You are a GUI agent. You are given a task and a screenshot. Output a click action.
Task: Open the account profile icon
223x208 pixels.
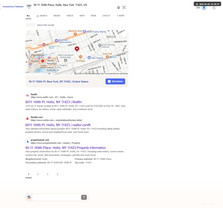(x=214, y=8)
